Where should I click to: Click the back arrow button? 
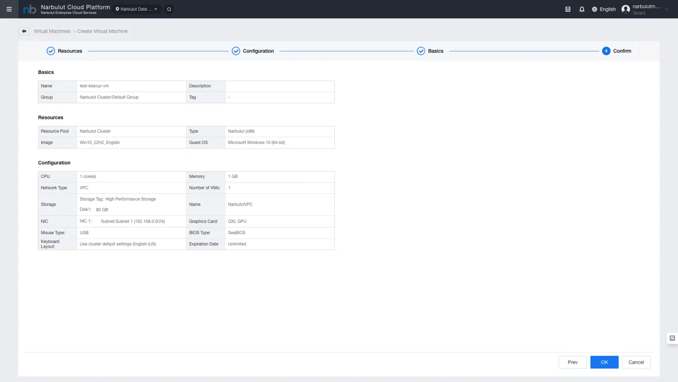pos(24,31)
